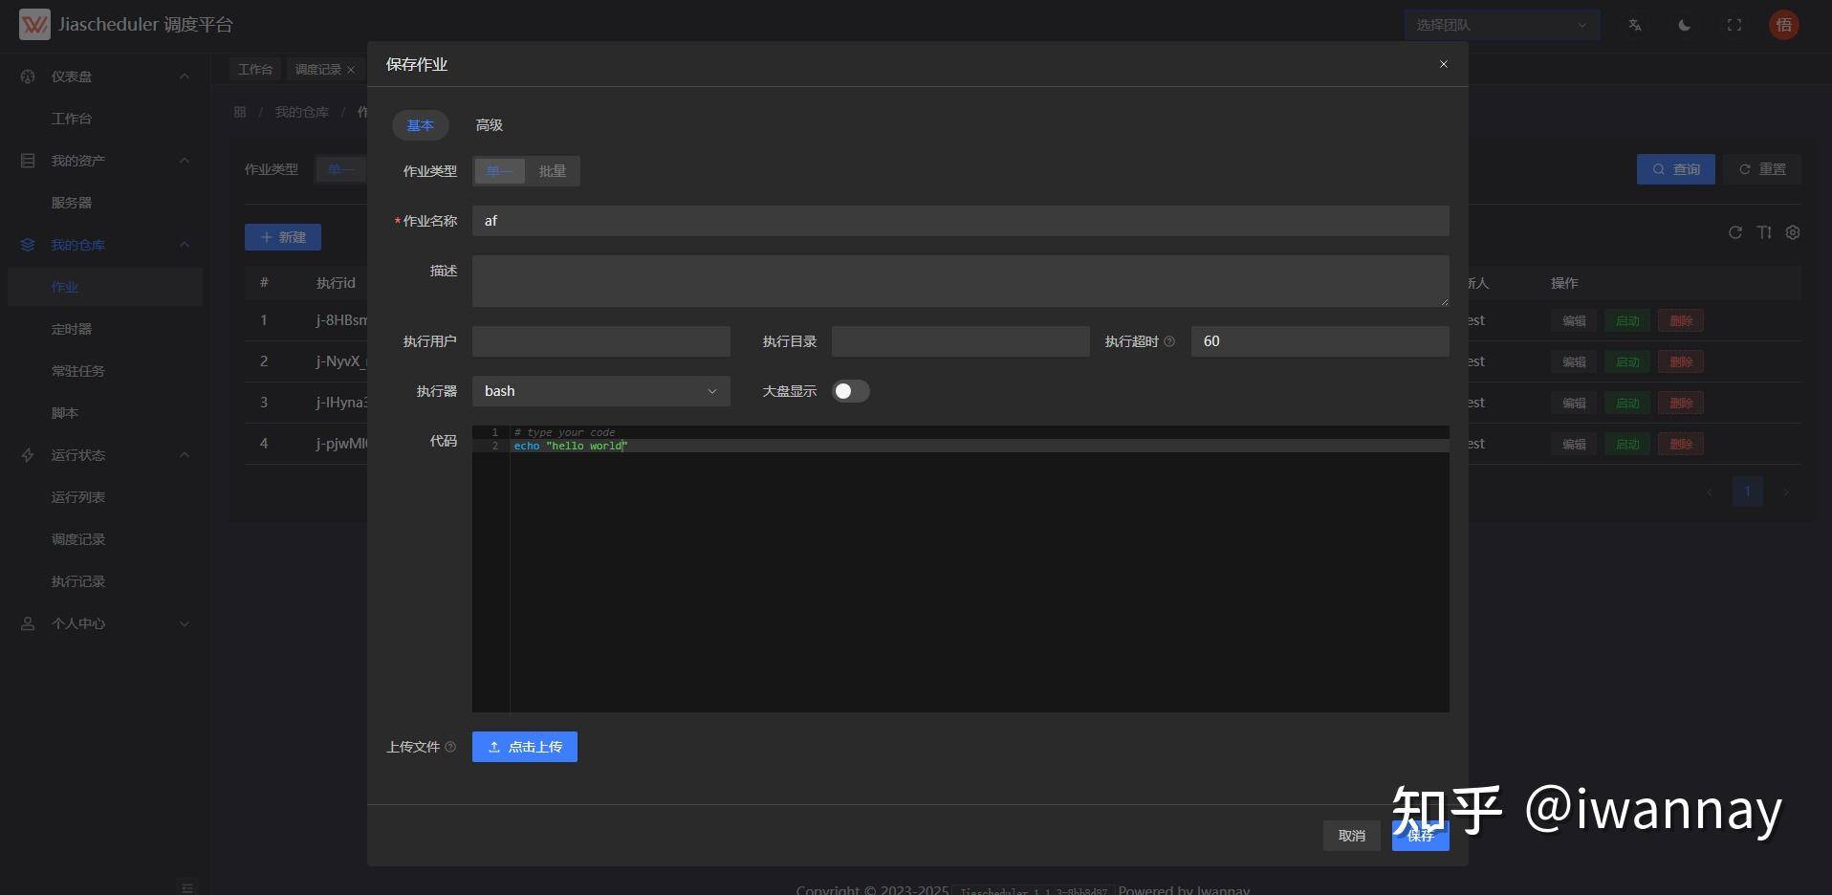Open 运行列表 in the sidebar

click(x=78, y=497)
